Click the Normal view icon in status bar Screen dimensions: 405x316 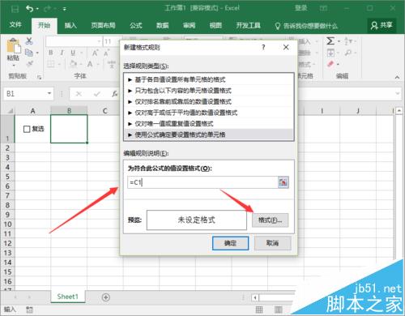pyautogui.click(x=259, y=310)
